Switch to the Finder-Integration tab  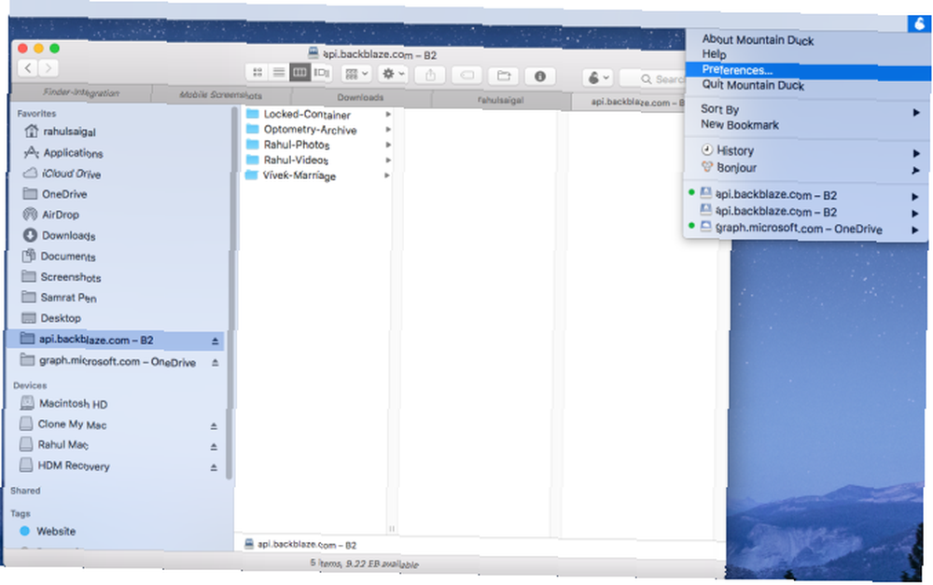pyautogui.click(x=81, y=93)
